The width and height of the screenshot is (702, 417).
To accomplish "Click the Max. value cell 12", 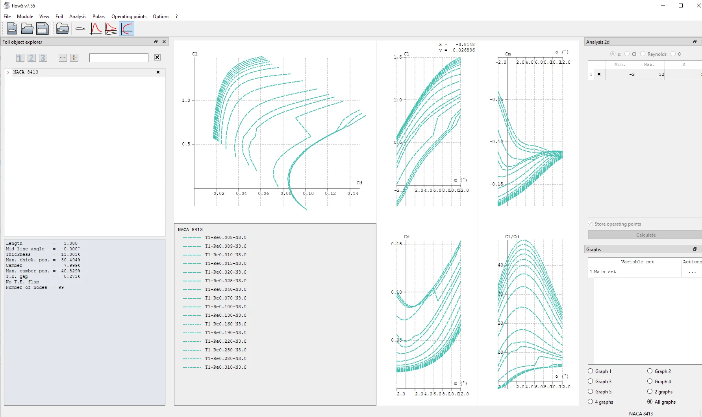I will tap(650, 74).
